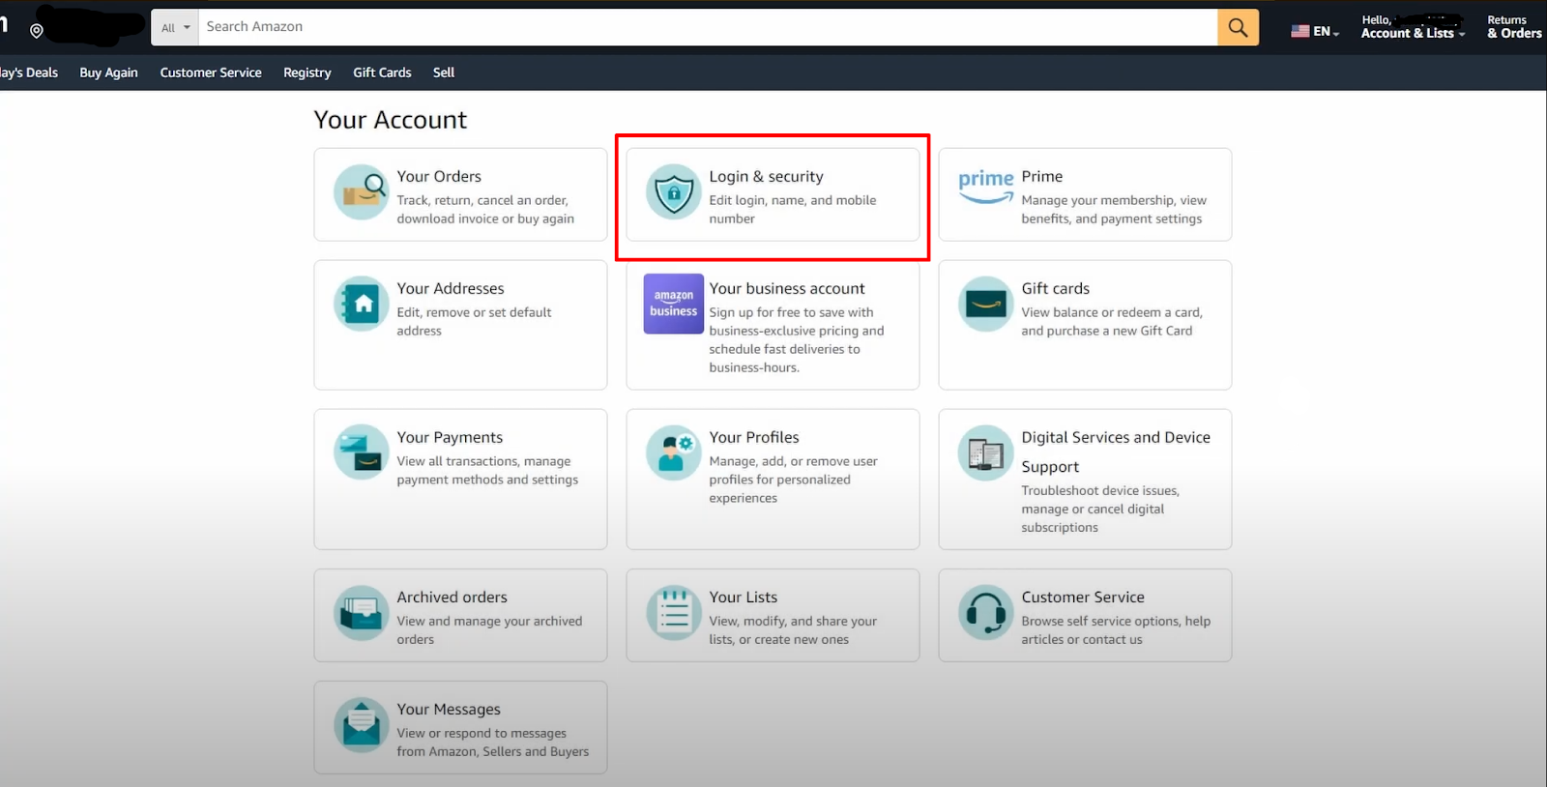Open Today's Deals nav item
Image resolution: width=1547 pixels, height=787 pixels.
29,73
